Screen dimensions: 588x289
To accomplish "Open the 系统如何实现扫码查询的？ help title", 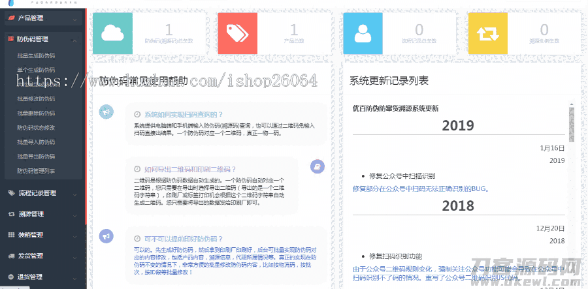I will point(184,115).
